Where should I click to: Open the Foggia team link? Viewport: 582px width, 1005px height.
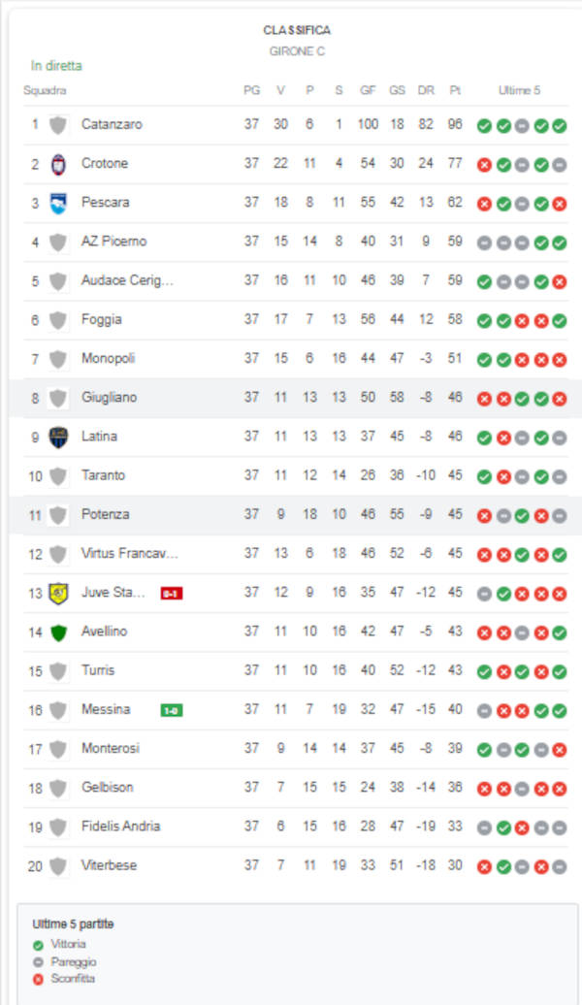pos(102,319)
